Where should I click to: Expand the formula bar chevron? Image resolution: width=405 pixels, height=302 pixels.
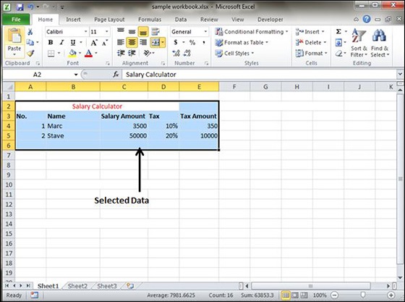click(x=399, y=75)
